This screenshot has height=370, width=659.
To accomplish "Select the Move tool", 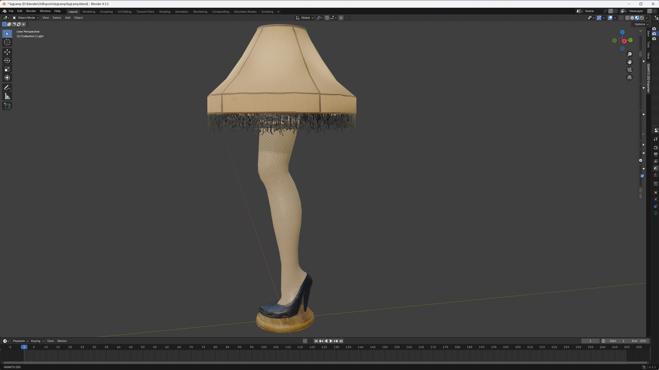I will pos(7,52).
